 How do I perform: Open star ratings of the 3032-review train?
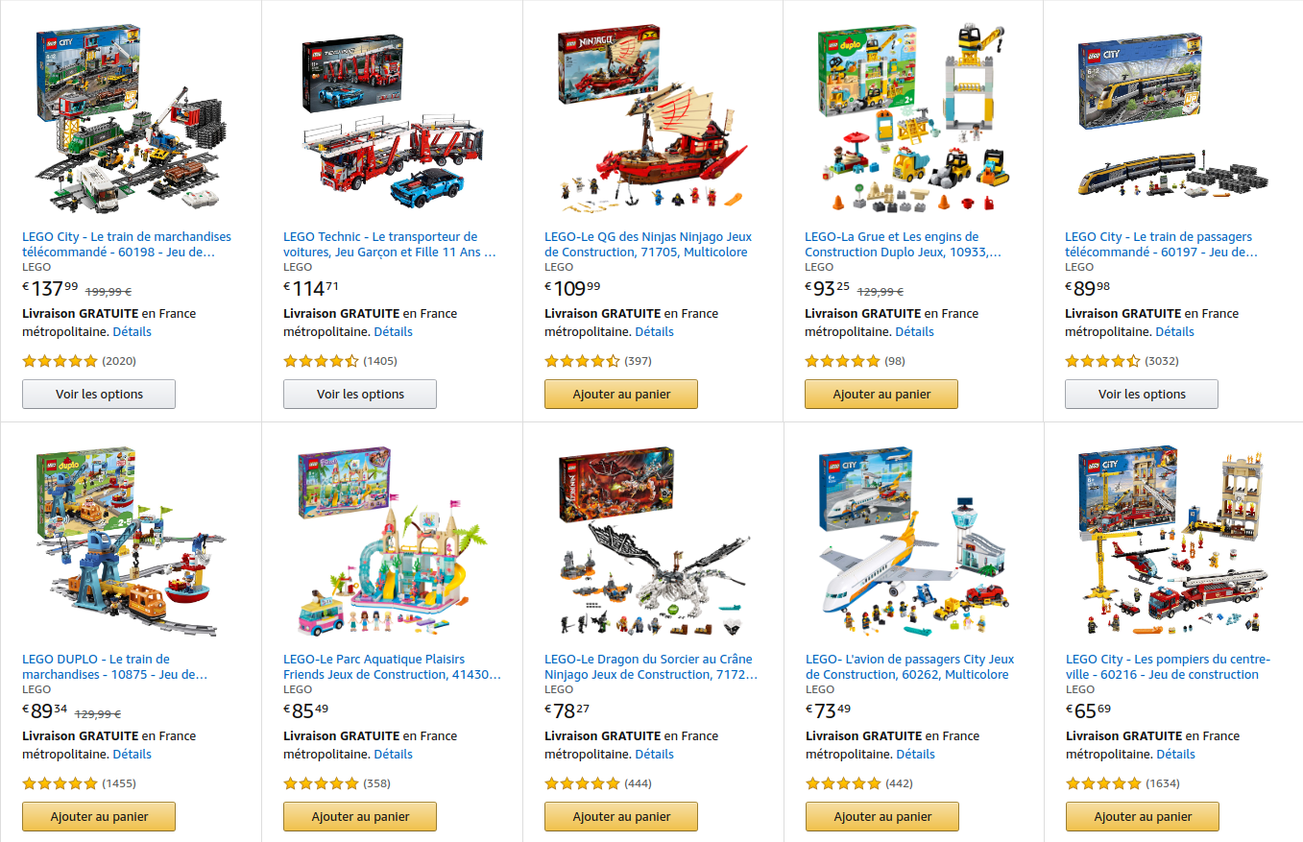(1102, 361)
